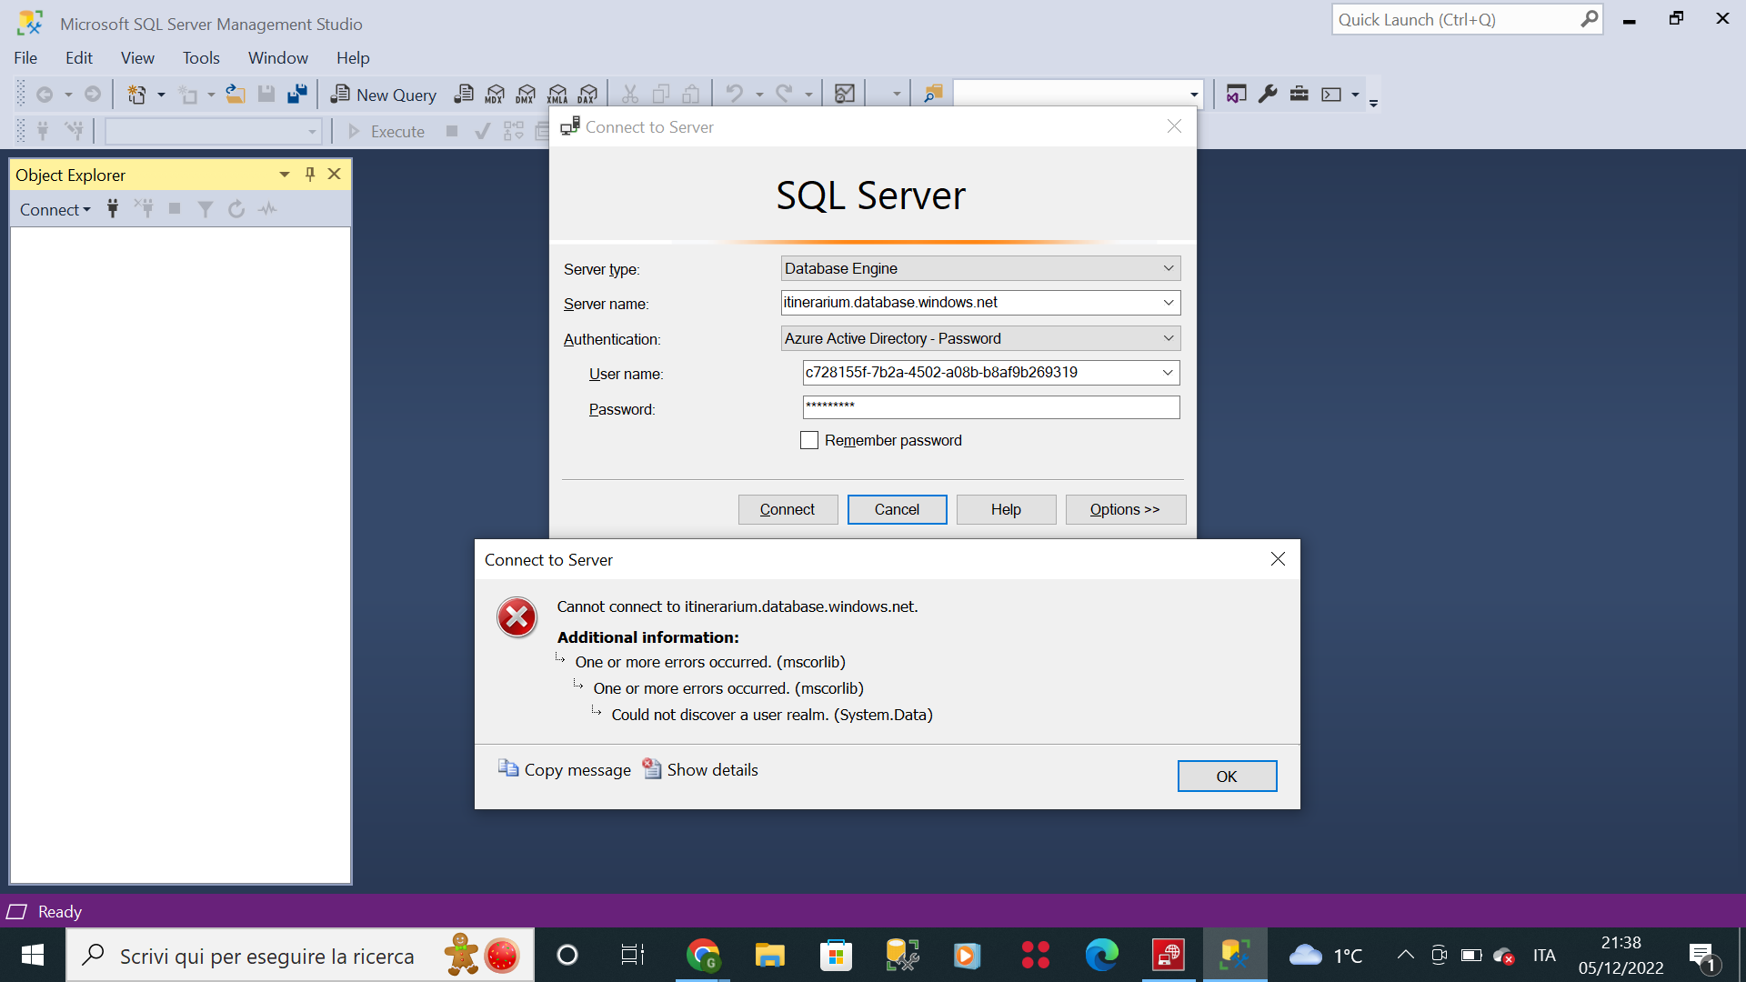Open Microsoft Store from the taskbar
The height and width of the screenshot is (982, 1746).
[836, 955]
